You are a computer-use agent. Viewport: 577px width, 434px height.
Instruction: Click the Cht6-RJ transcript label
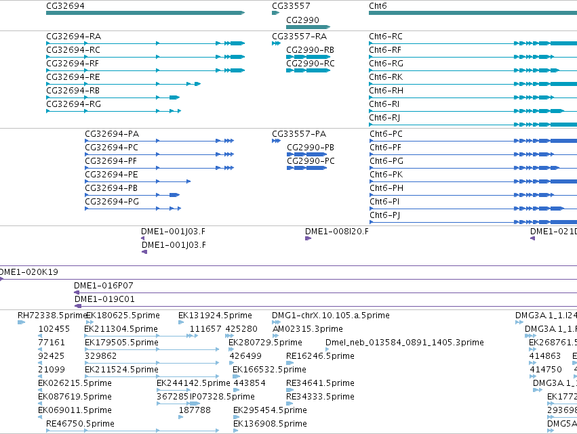[x=384, y=118]
